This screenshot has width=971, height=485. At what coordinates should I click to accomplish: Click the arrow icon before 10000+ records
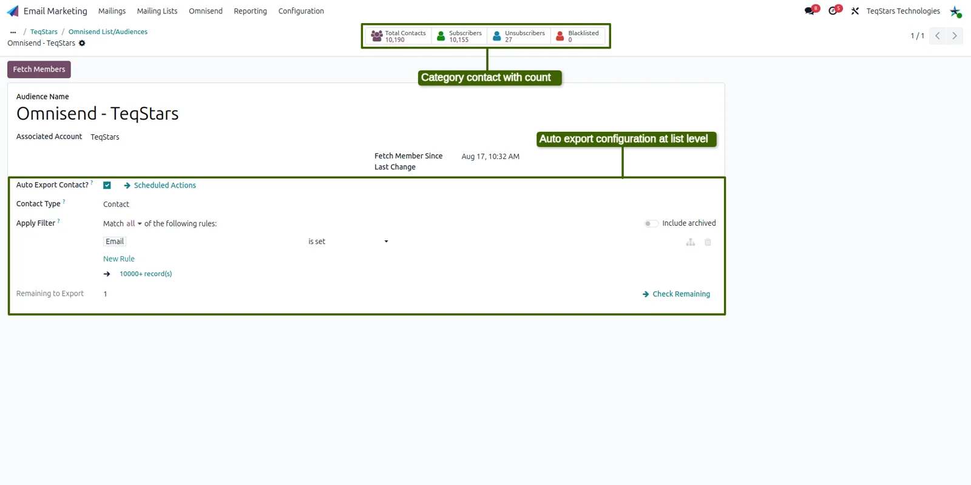(107, 274)
